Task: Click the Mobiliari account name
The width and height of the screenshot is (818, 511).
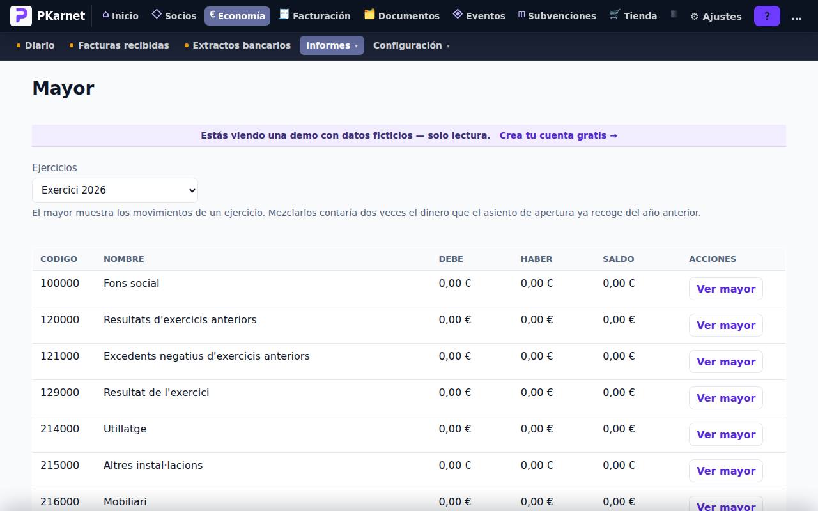Action: click(125, 501)
